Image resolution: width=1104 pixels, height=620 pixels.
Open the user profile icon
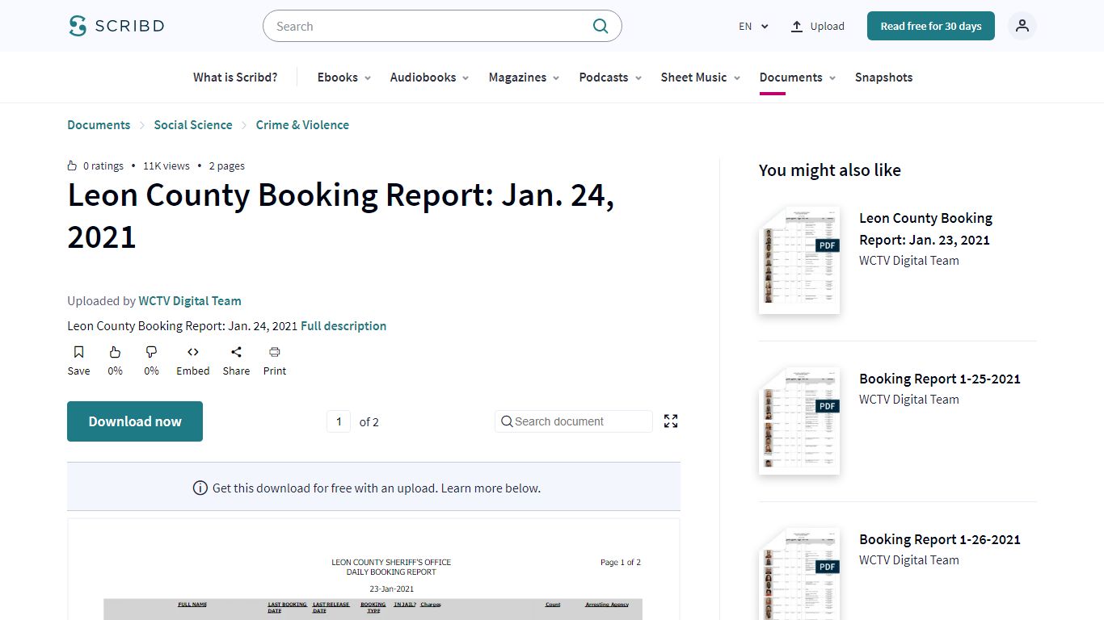[1022, 26]
